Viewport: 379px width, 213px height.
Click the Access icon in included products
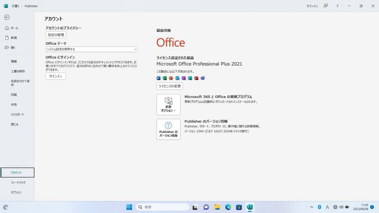[196, 78]
